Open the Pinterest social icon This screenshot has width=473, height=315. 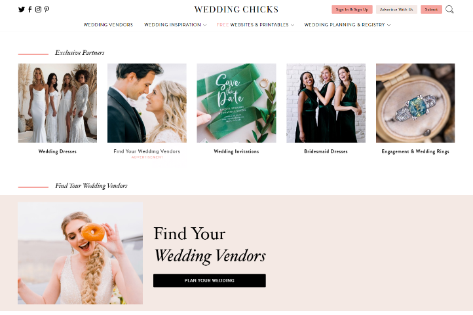47,9
